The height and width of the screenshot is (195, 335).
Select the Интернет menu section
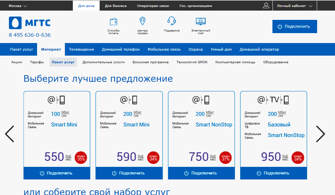click(x=51, y=49)
